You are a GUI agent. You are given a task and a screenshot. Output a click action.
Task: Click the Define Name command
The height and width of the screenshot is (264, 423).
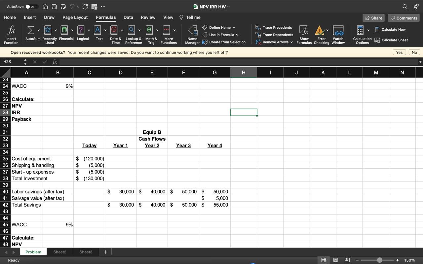pos(219,27)
